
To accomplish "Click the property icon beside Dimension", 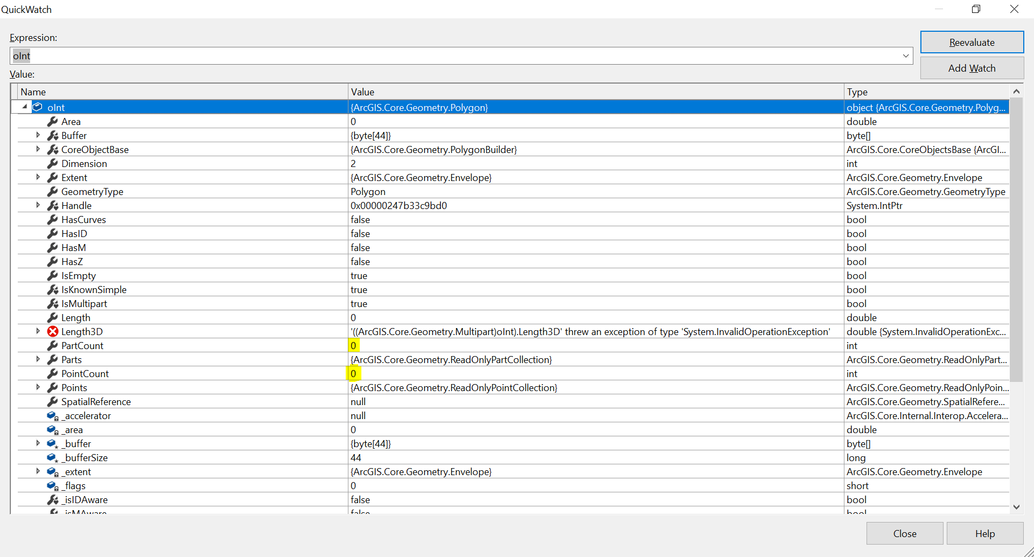I will point(52,164).
